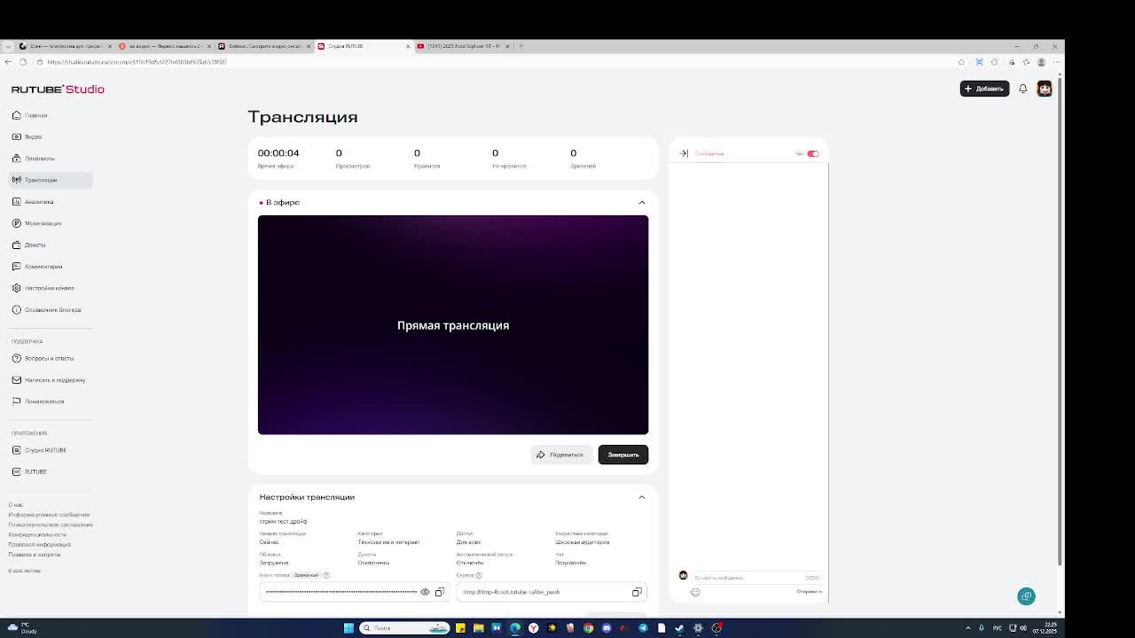Open Telegram from the taskbar
The height and width of the screenshot is (638, 1135).
[643, 627]
